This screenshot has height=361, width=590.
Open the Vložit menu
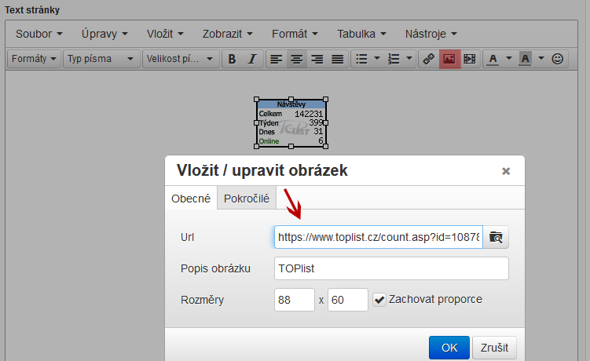(x=164, y=34)
